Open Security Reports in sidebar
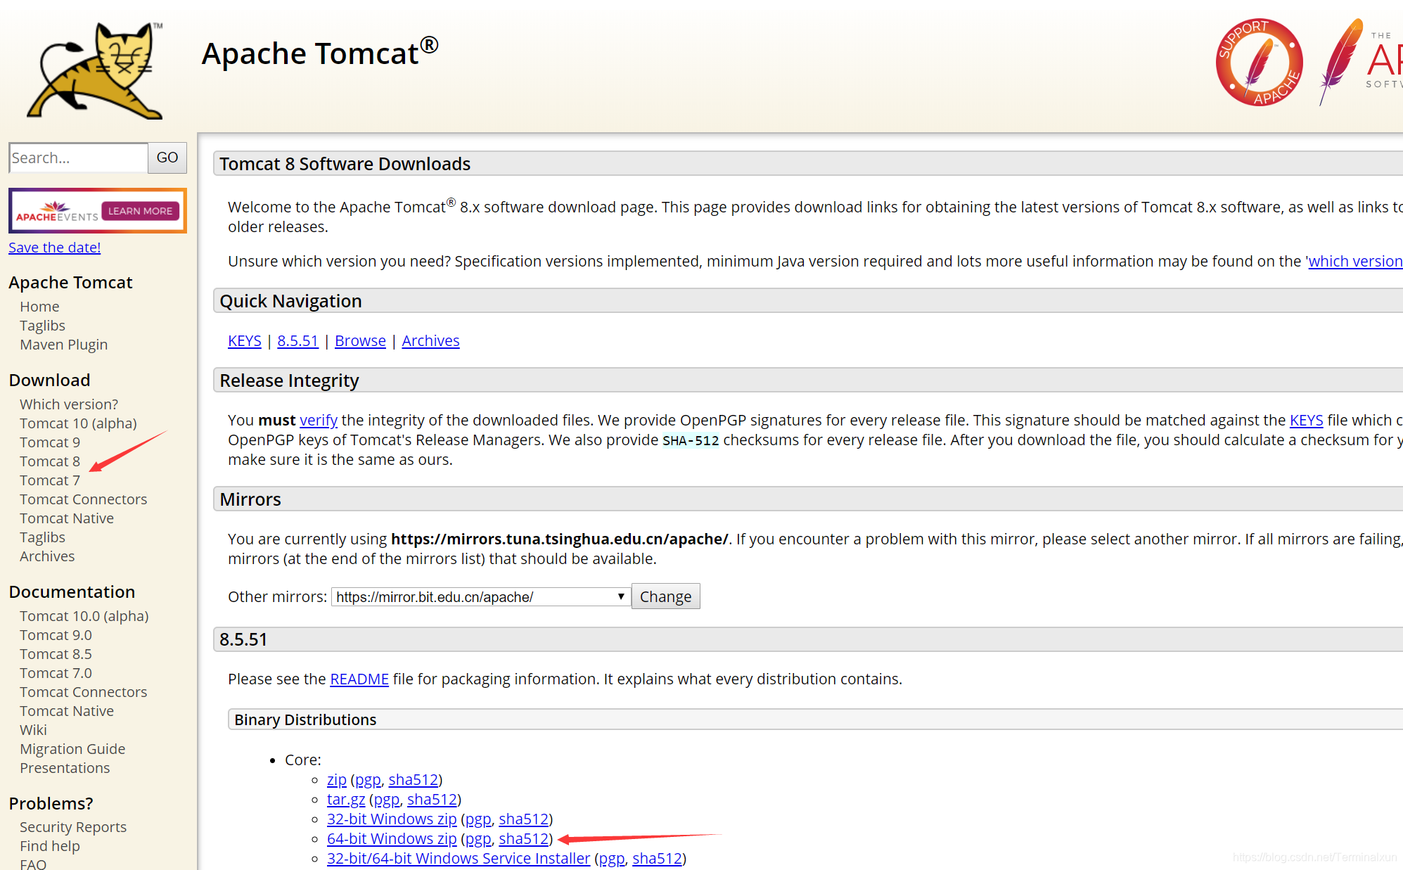 coord(73,827)
